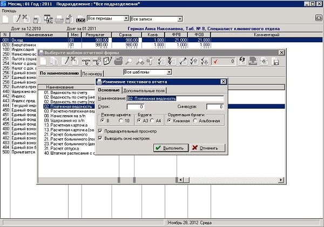Uncheck the 'Предварительный просмотр' checkbox
The image size is (324, 227).
[101, 130]
